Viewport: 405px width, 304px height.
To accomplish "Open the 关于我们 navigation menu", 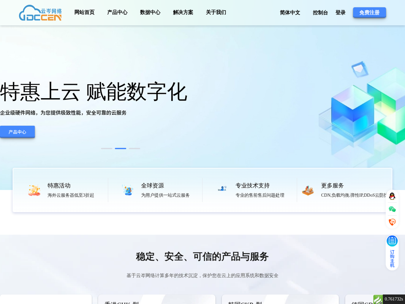I will pyautogui.click(x=216, y=12).
